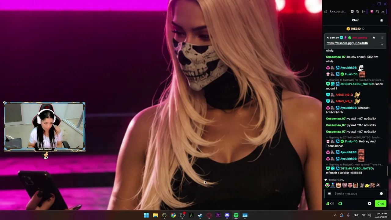This screenshot has height=220, width=391.
Task: Click the shield badge icon beside kick.com URL
Action: click(352, 12)
